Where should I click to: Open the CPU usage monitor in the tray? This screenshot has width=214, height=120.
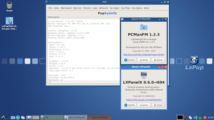pyautogui.click(x=180, y=117)
